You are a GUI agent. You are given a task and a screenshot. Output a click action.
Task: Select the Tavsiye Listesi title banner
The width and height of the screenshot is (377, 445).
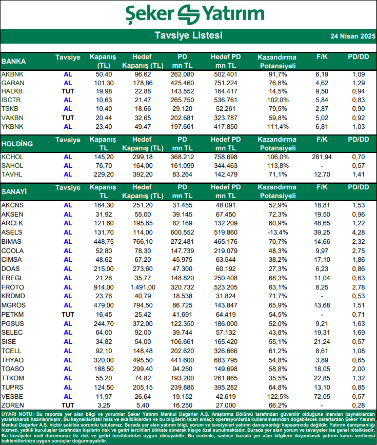coord(188,36)
